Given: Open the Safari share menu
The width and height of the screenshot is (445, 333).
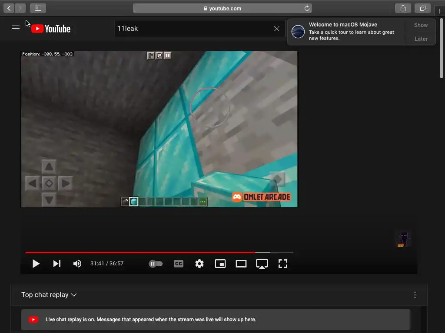Looking at the screenshot, I should point(403,8).
